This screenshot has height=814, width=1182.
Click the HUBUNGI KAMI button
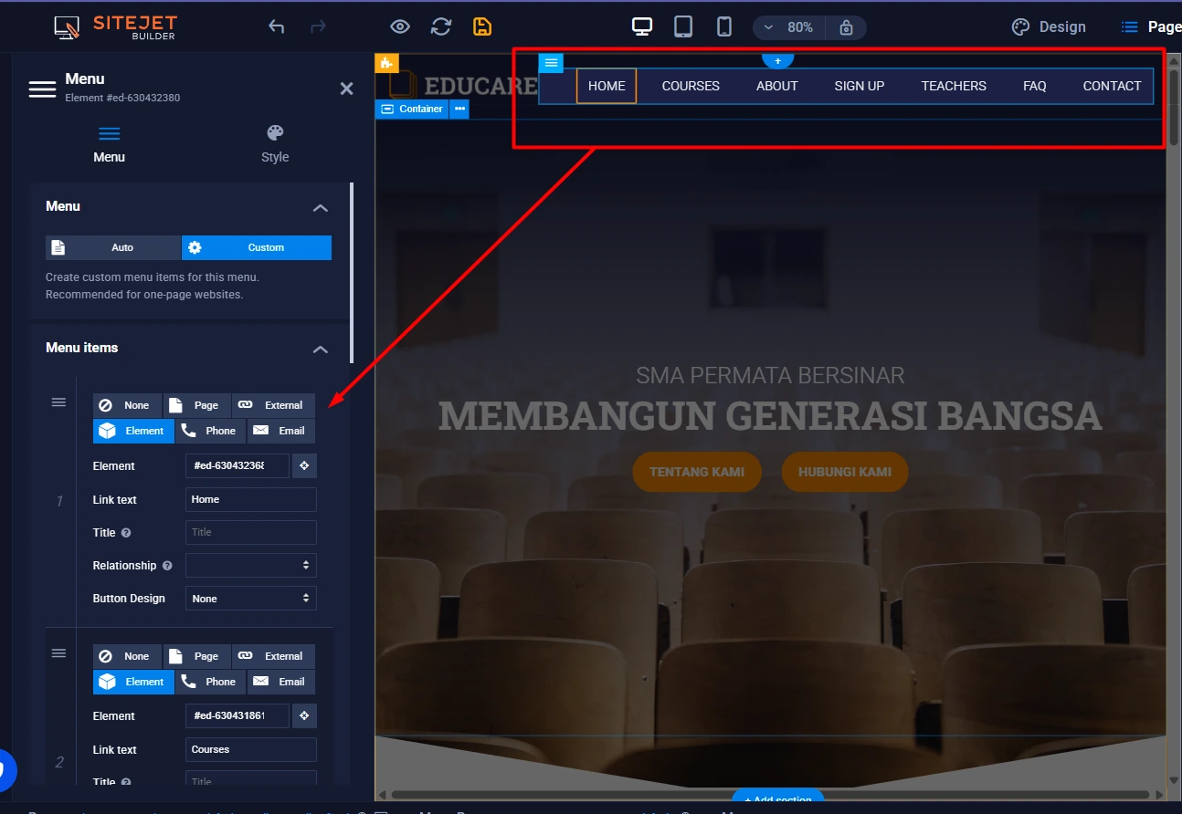click(845, 472)
